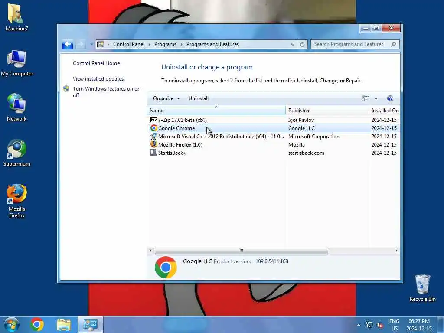The image size is (444, 333).
Task: Open the Network desktop icon
Action: [16, 103]
